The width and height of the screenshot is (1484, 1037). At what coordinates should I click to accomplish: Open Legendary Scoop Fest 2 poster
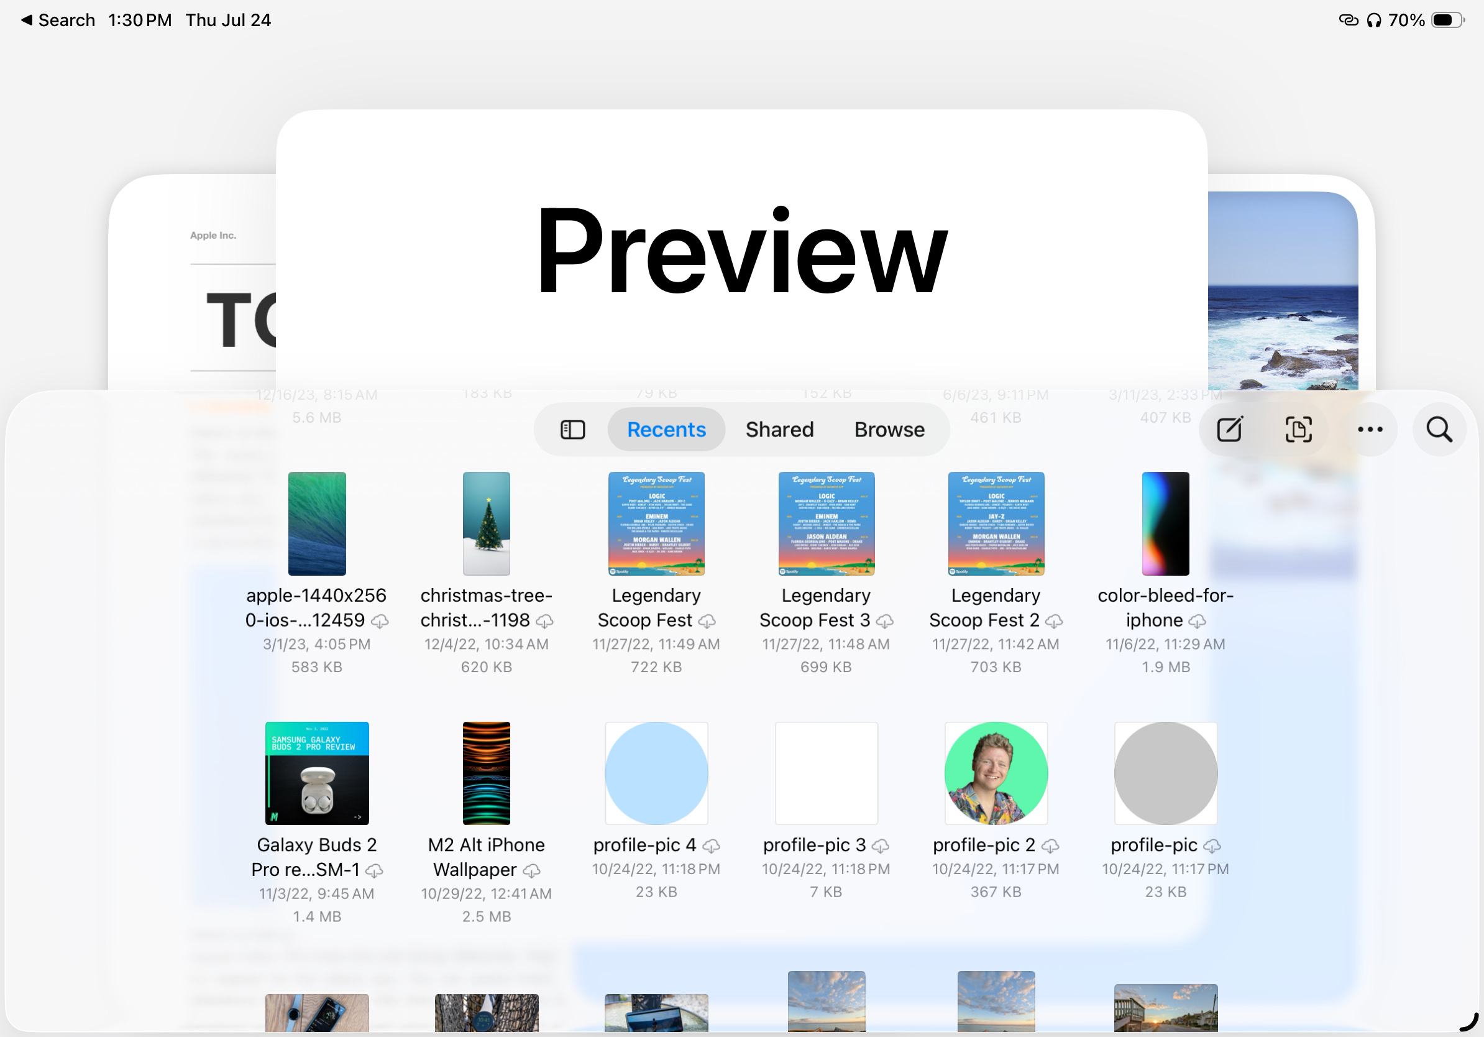click(996, 523)
